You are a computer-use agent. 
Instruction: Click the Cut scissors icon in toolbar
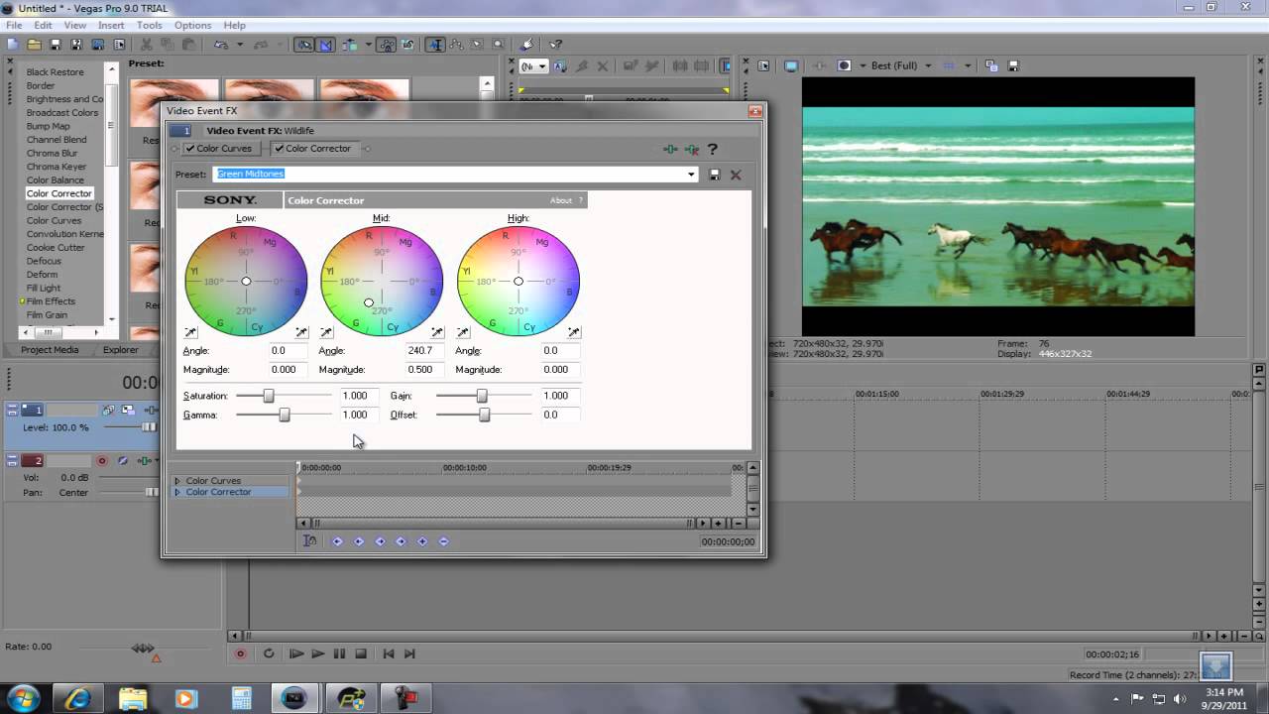147,45
